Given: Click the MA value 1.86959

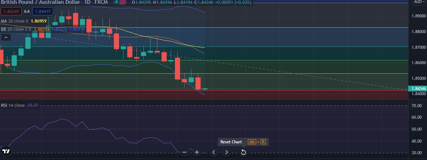Looking at the screenshot, I should [x=38, y=21].
